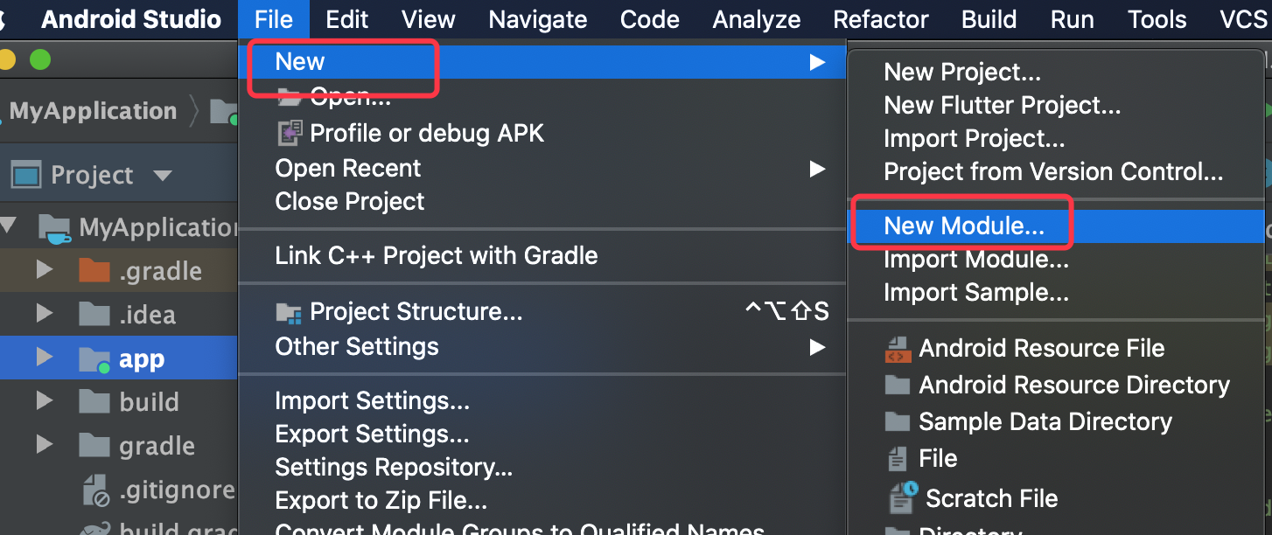Start a New Flutter Project
The image size is (1272, 535).
[1003, 105]
